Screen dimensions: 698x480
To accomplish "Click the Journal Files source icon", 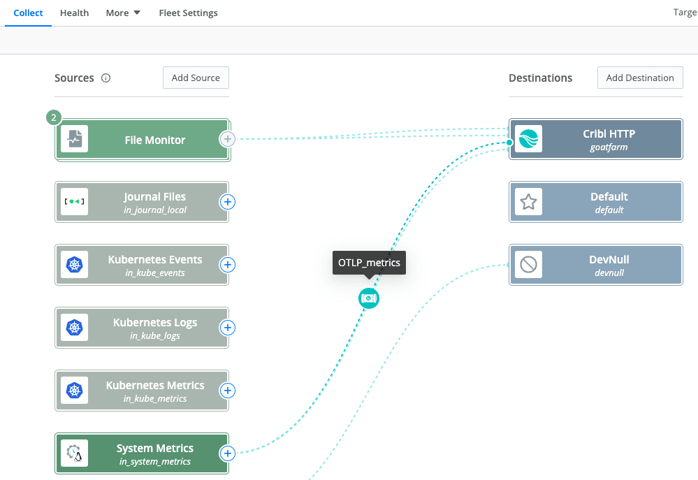I will pos(74,203).
